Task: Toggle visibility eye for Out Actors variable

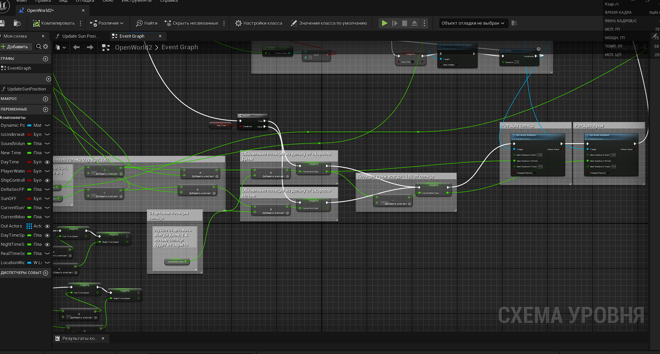Action: [x=47, y=226]
